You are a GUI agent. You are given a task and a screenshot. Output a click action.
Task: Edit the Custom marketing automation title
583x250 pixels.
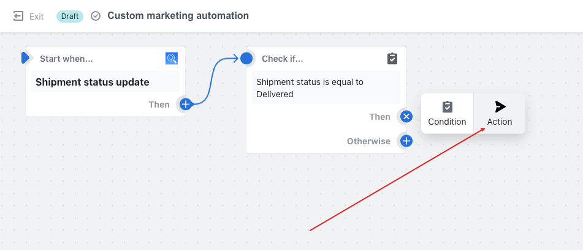pyautogui.click(x=178, y=16)
